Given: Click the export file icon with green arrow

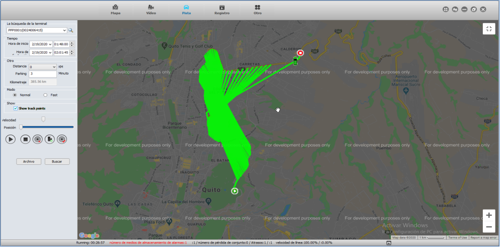Looking at the screenshot, I should [50, 139].
